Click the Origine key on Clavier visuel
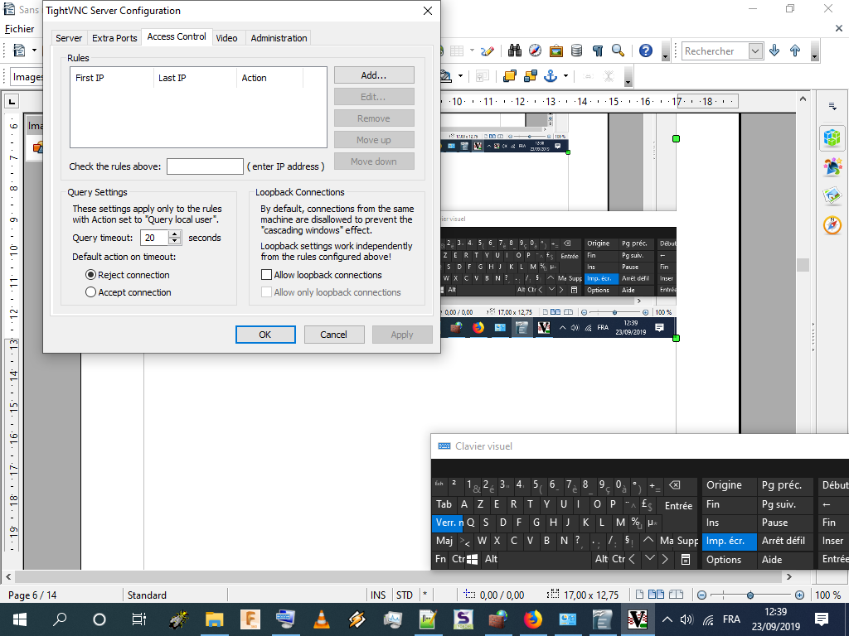The image size is (849, 636). tap(729, 485)
